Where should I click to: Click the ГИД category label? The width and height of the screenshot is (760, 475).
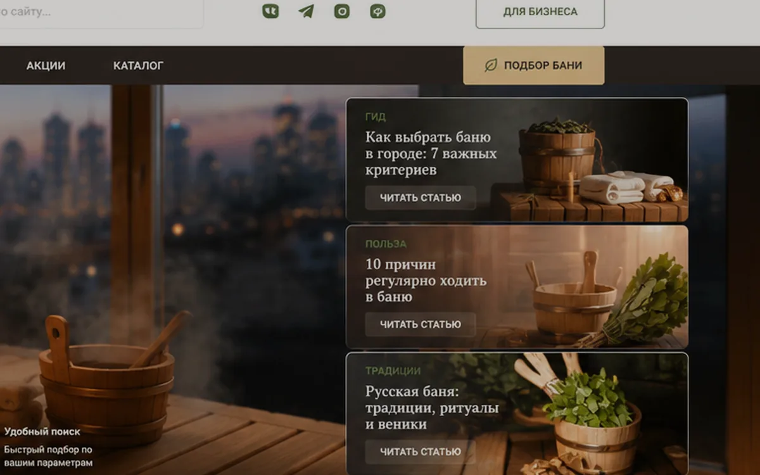click(x=376, y=117)
